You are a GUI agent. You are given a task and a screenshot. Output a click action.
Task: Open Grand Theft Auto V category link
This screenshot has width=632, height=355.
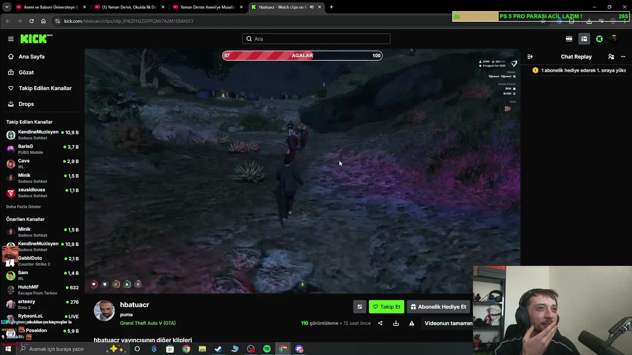click(148, 323)
